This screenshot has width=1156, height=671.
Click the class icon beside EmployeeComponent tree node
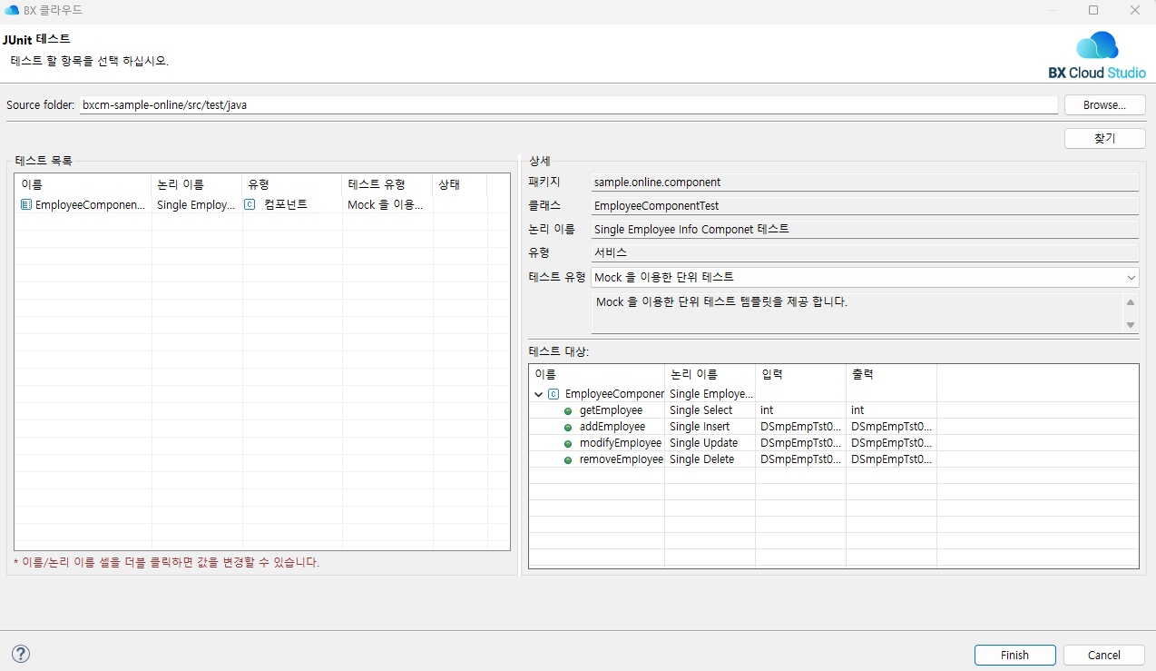[554, 394]
